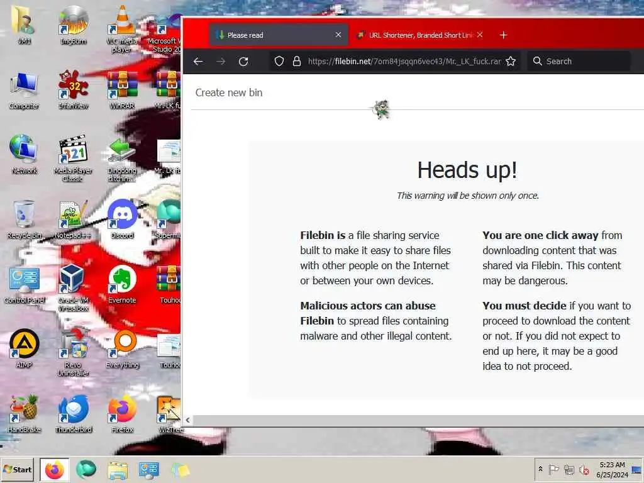
Task: Bookmark this page with the star
Action: coord(511,61)
